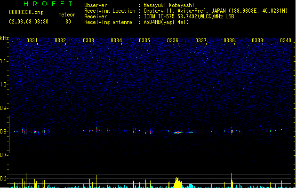Click the meteor count 30

click(x=68, y=22)
